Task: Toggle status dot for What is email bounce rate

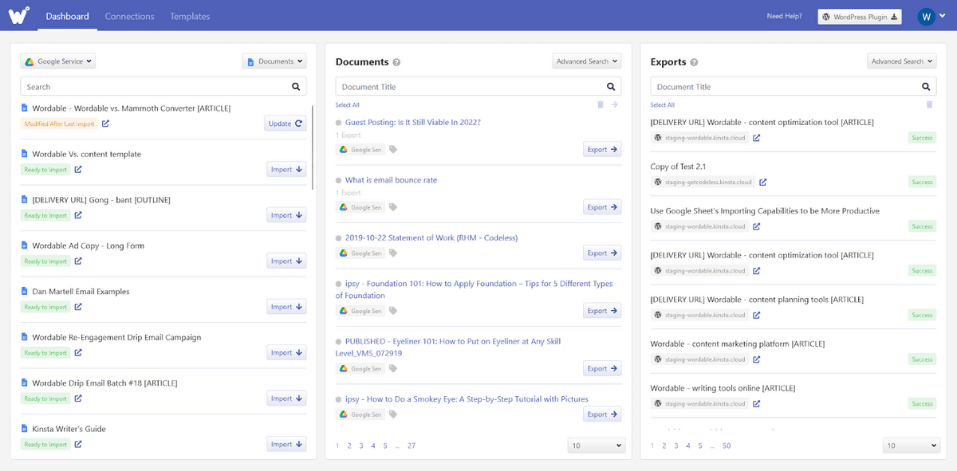Action: click(x=339, y=181)
